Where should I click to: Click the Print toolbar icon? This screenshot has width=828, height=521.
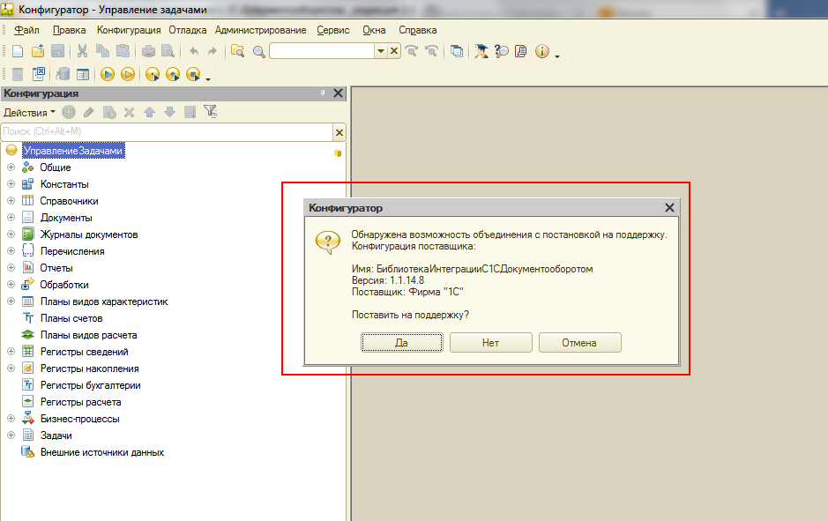click(x=148, y=51)
